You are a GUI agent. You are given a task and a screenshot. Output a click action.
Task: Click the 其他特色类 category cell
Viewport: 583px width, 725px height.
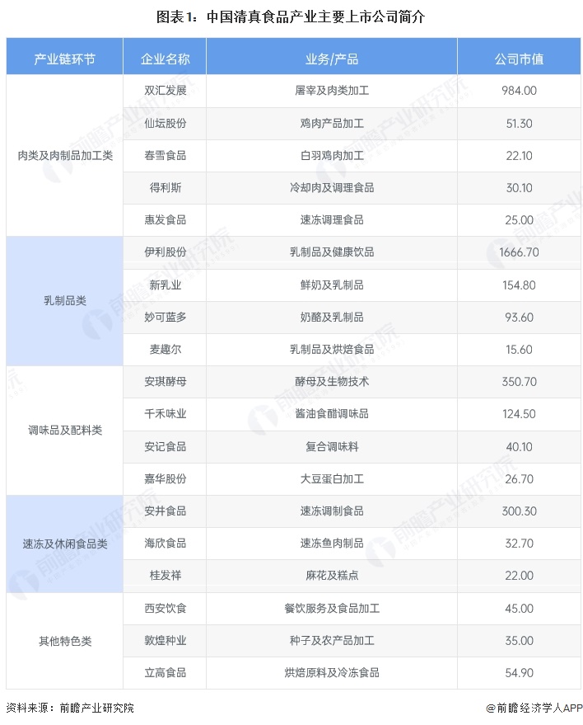(64, 641)
